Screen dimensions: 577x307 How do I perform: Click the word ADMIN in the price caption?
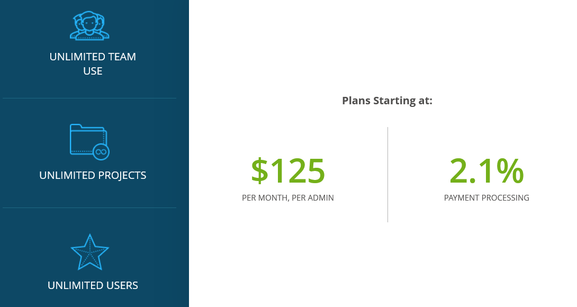321,198
